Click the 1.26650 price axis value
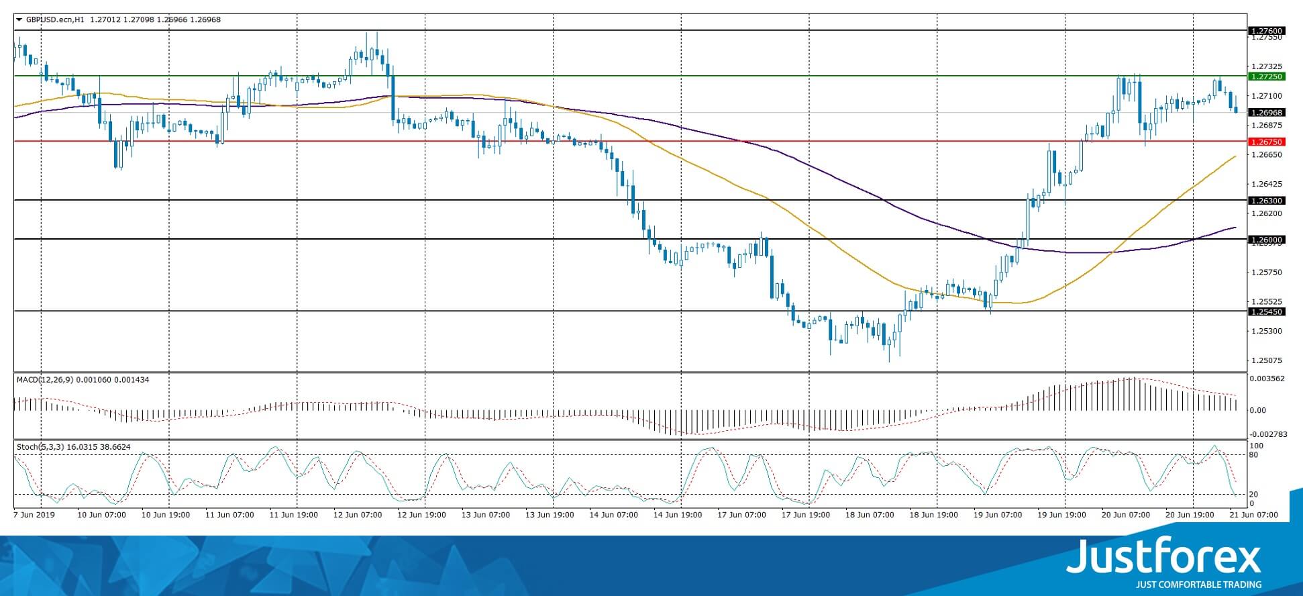 tap(1267, 154)
